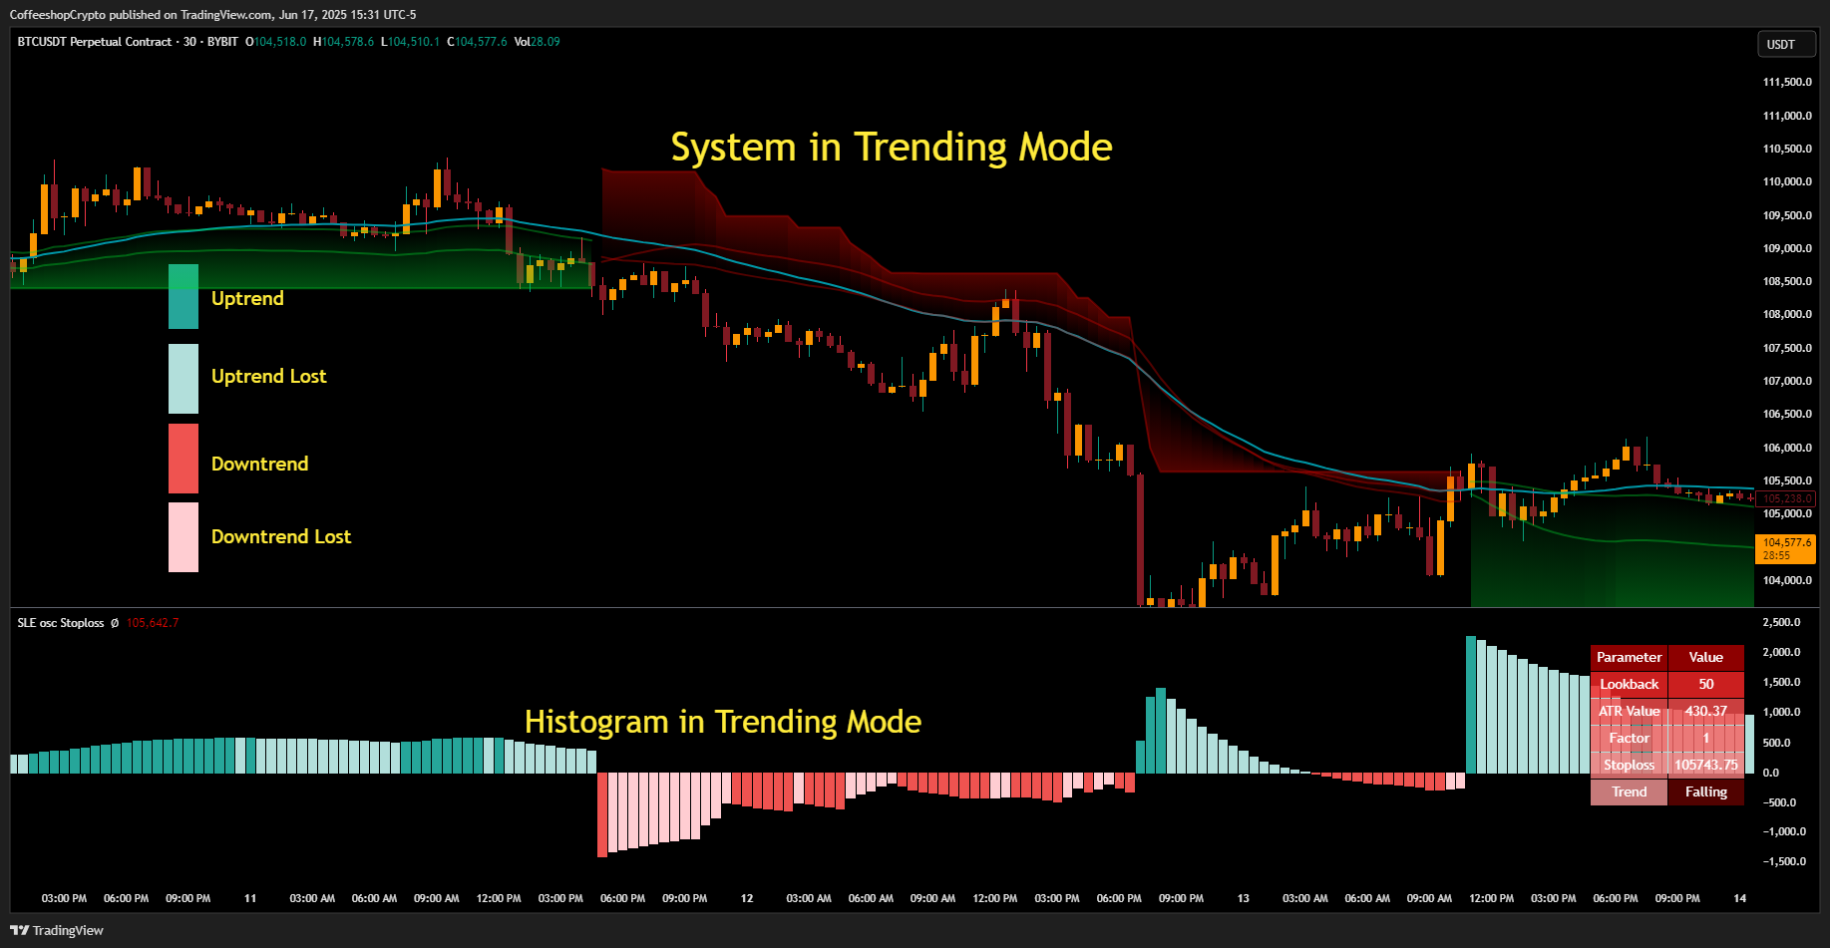1830x948 pixels.
Task: Click the 1,500.0 oscillator axis label
Action: [x=1782, y=683]
